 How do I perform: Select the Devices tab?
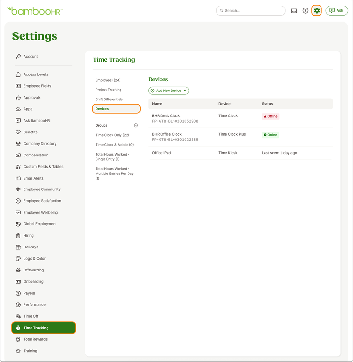click(116, 109)
